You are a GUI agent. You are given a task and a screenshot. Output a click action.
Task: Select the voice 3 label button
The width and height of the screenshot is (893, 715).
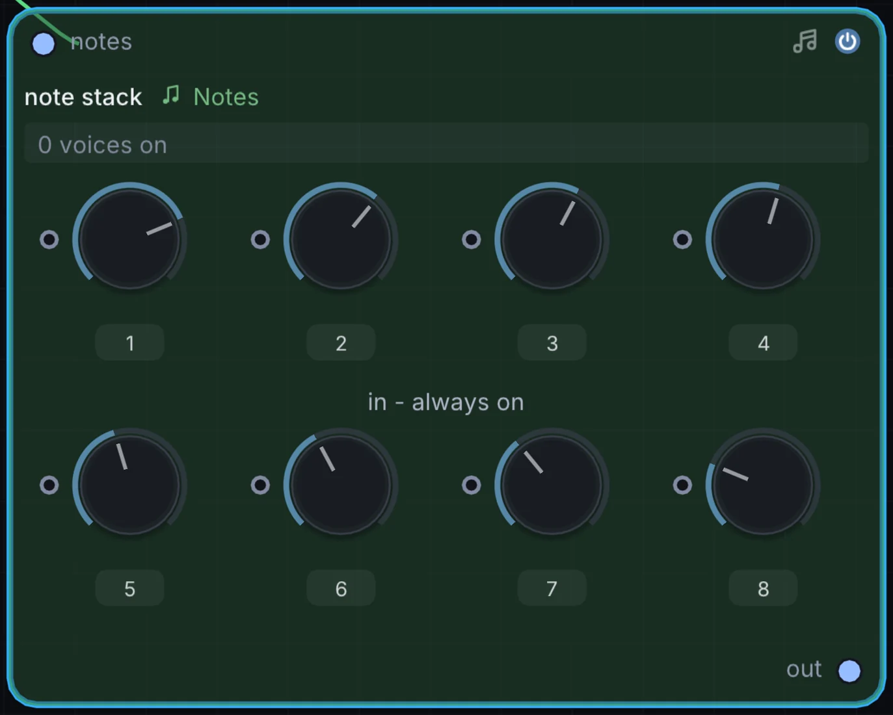coord(552,343)
